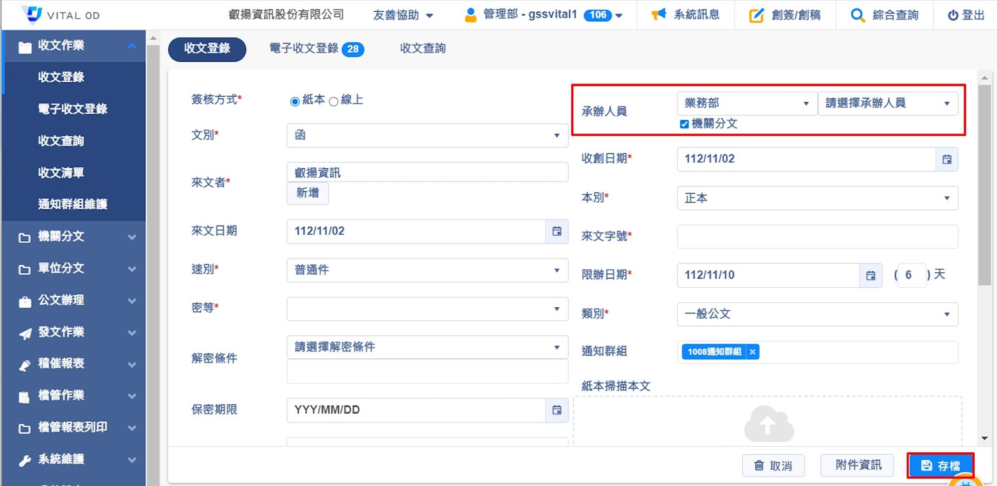Open the 請選擇承辦人員 dropdown
This screenshot has height=486, width=997.
click(x=887, y=103)
